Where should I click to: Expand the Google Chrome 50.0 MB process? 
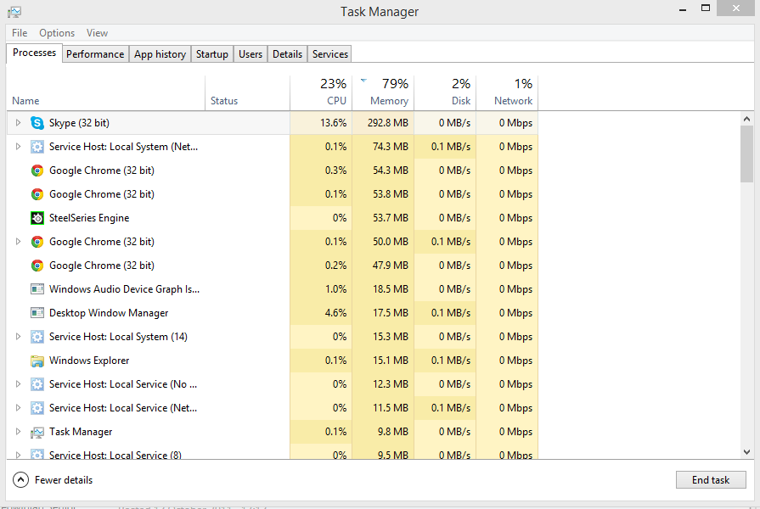[18, 241]
